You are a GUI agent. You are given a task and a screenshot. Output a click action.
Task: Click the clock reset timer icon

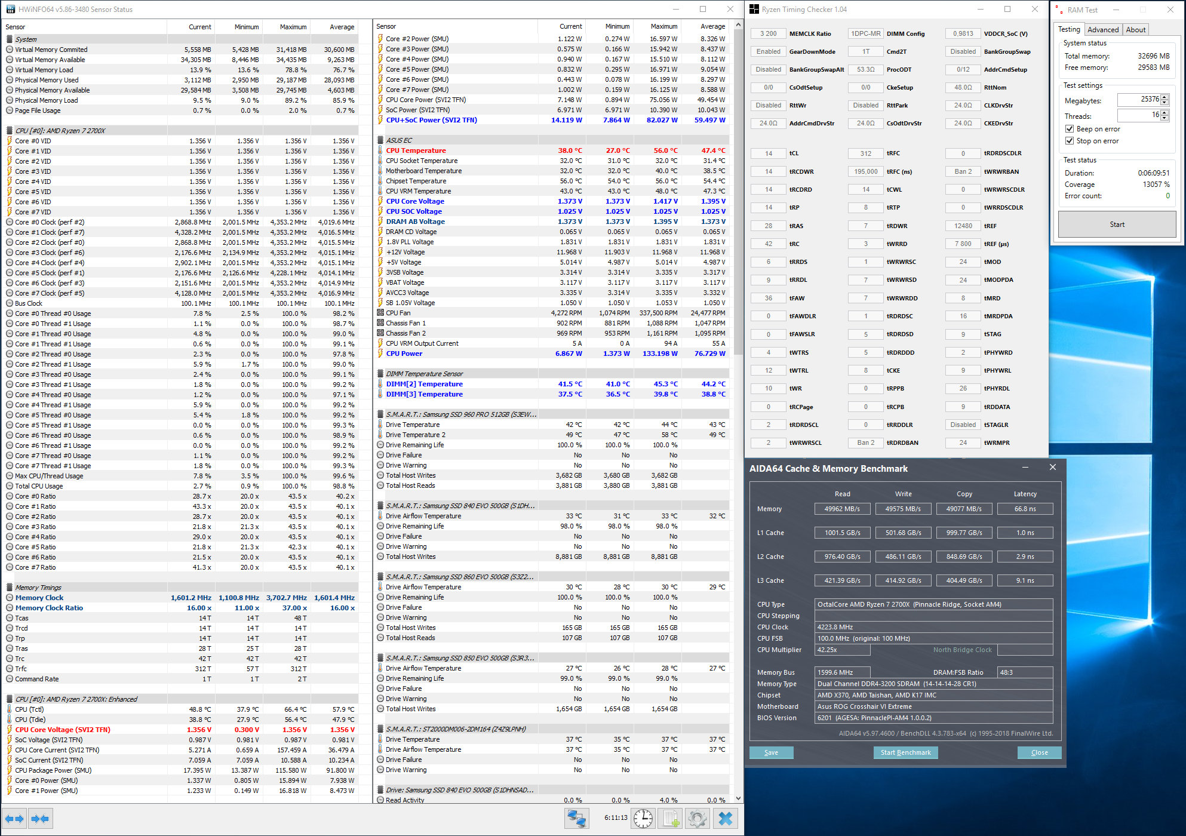tap(643, 818)
